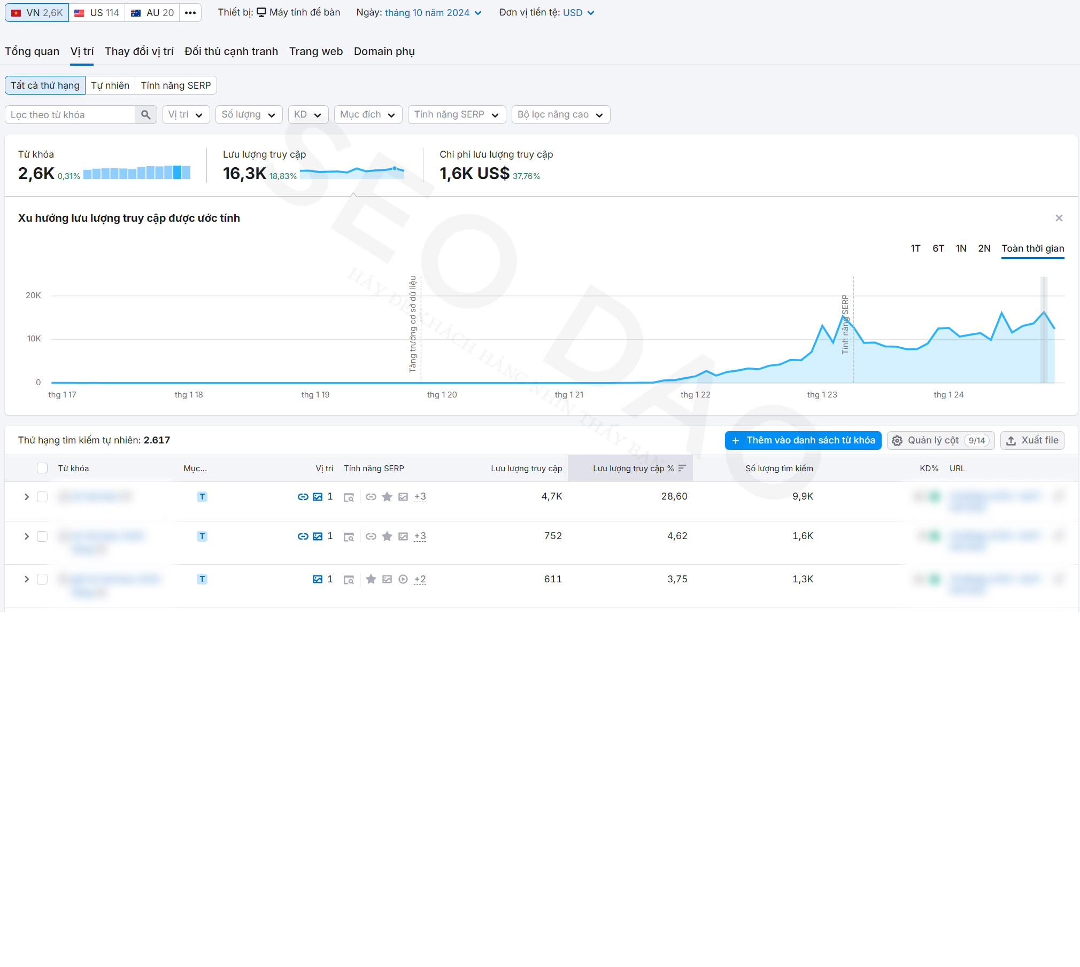Click the Australia flag icon

pos(136,13)
